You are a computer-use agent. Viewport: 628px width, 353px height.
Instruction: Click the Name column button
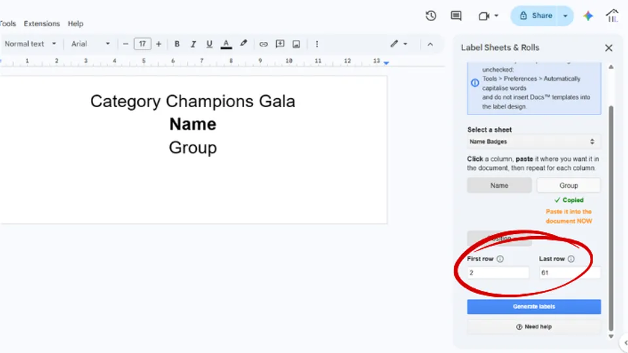(x=499, y=186)
